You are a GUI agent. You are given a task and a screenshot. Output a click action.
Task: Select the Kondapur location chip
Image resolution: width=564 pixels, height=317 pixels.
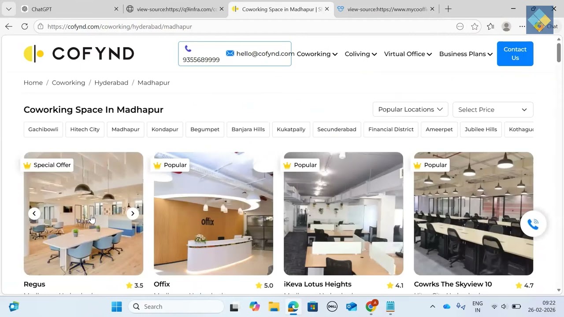pos(165,129)
